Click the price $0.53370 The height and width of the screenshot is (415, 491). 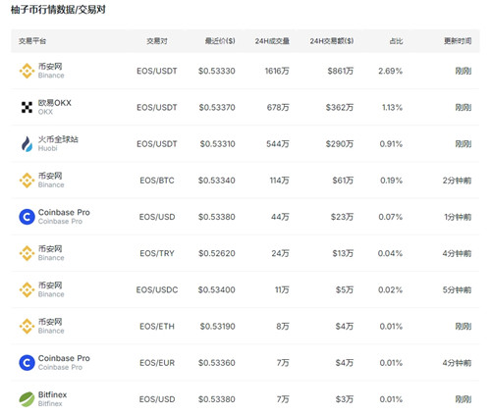217,107
